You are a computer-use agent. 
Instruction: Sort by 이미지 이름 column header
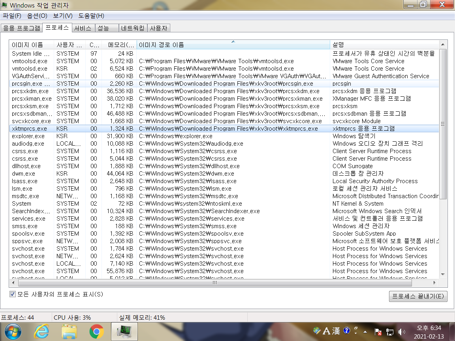click(x=31, y=45)
